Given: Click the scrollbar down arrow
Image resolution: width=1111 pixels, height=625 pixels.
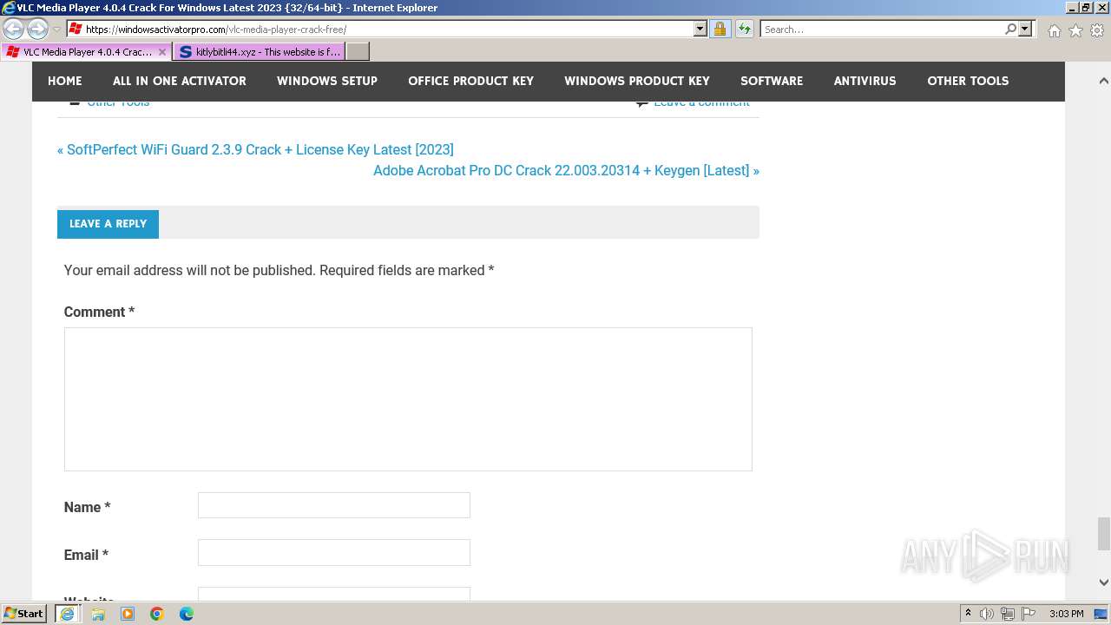Looking at the screenshot, I should point(1104,582).
